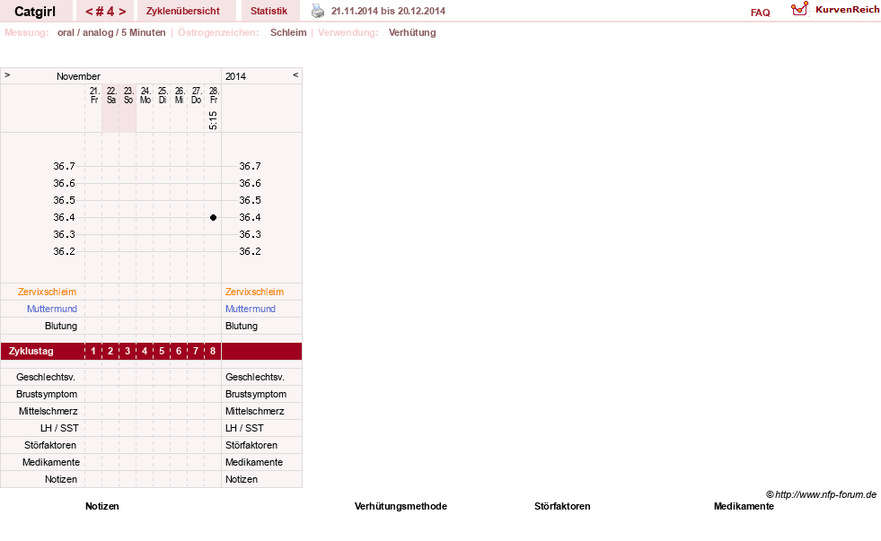This screenshot has height=541, width=881.
Task: Go to previous cycle with the left arrow
Action: point(89,12)
